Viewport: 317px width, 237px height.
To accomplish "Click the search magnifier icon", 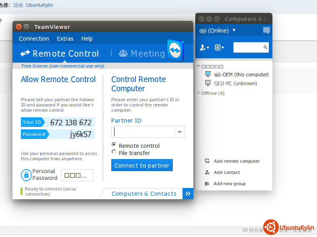I will click(266, 47).
